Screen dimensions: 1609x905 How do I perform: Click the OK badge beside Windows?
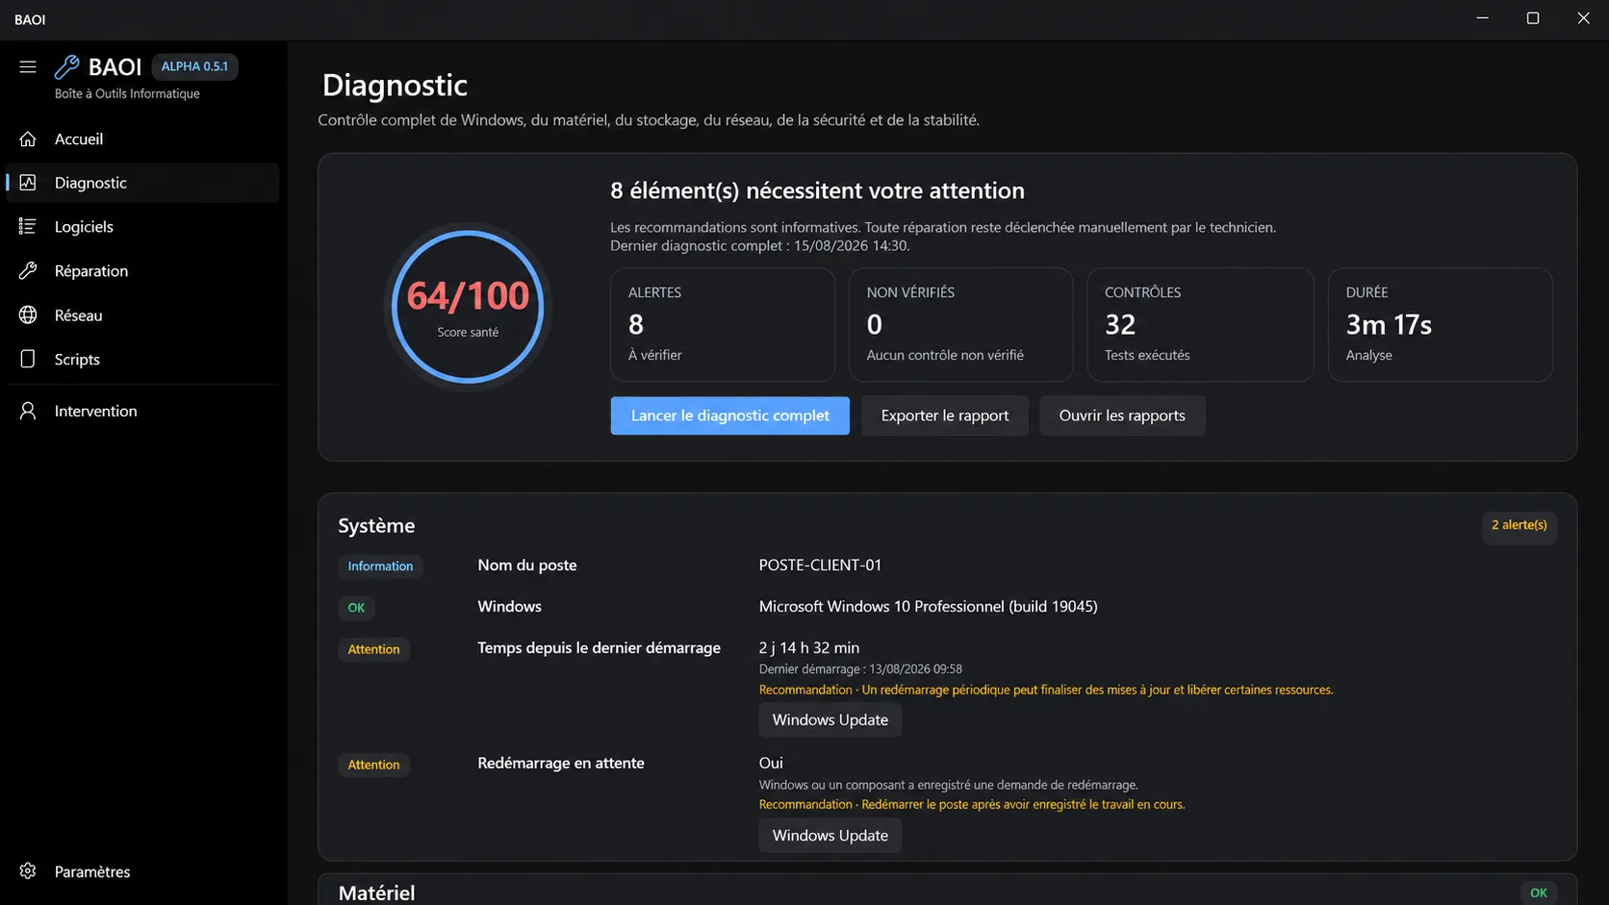356,608
